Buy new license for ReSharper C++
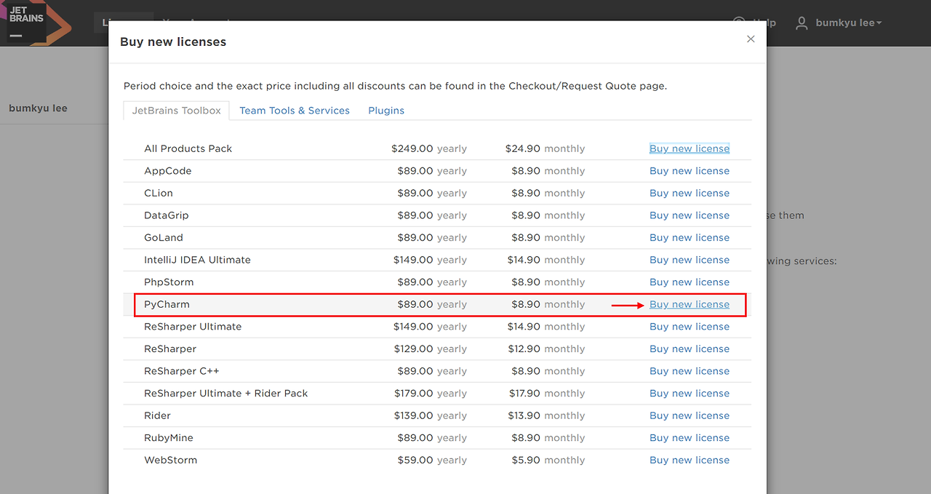931x494 pixels. click(x=690, y=371)
